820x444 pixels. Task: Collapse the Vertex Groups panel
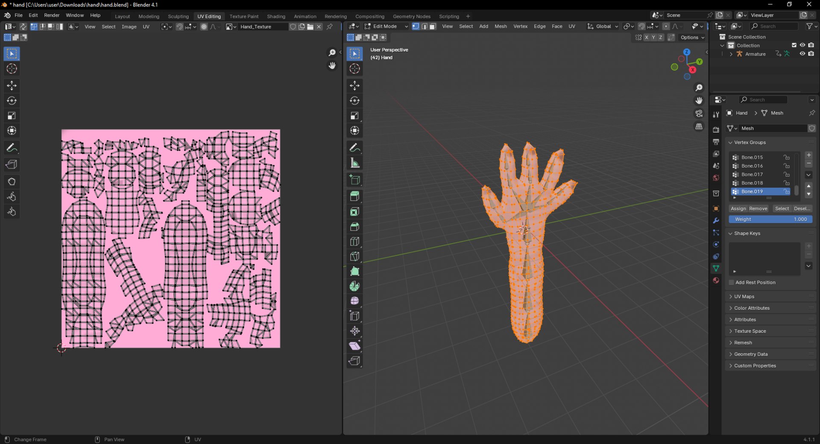[x=770, y=143]
